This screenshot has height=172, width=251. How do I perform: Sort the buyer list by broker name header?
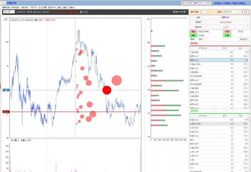click(202, 48)
